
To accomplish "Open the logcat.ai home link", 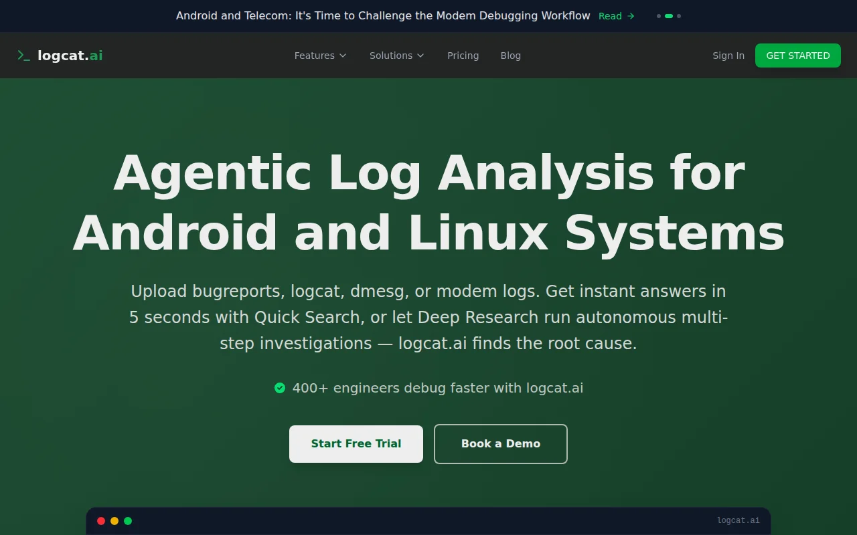I will click(60, 56).
